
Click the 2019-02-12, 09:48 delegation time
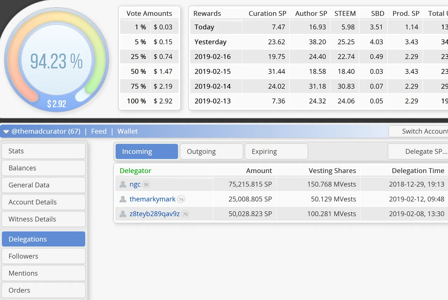416,199
